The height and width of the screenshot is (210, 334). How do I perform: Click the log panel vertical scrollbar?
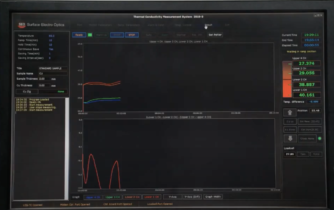pyautogui.click(x=67, y=148)
